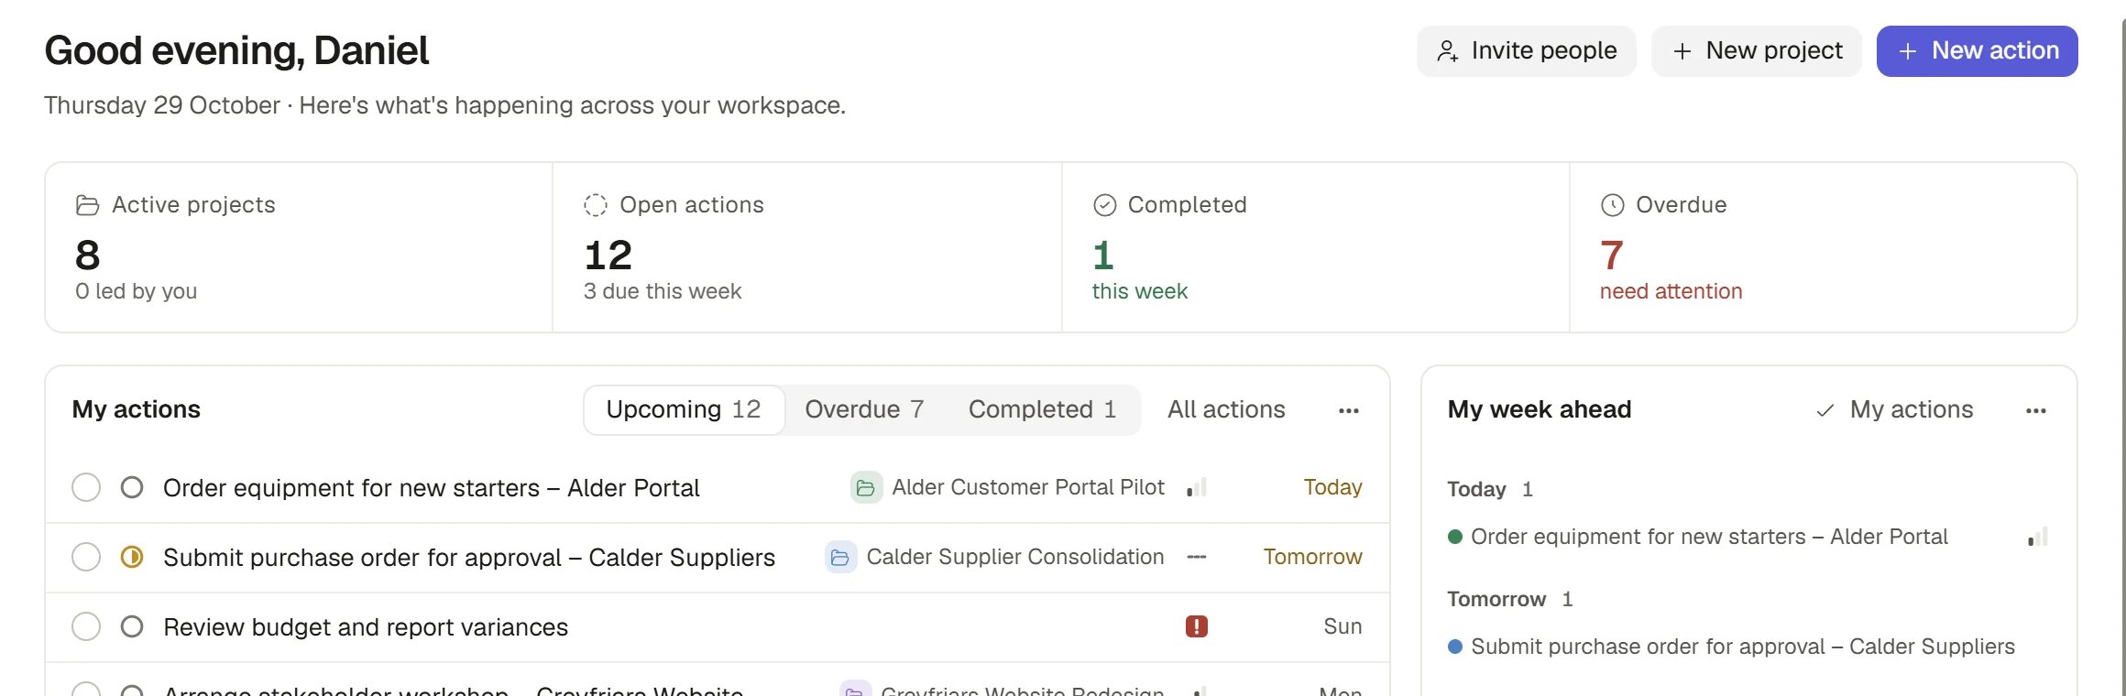Open Alder Customer Portal Pilot project folder icon
The width and height of the screenshot is (2126, 696).
point(866,487)
